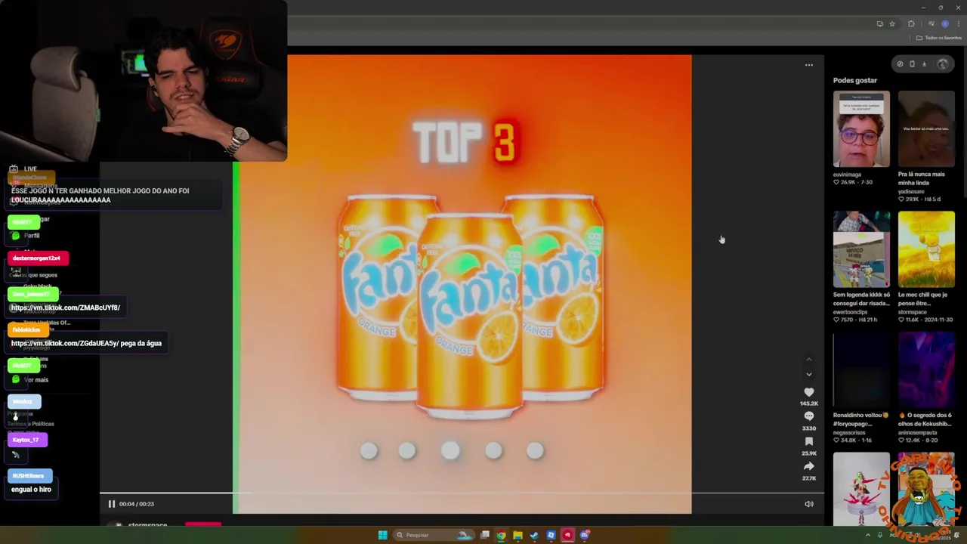Open the profile avatar in the top pill
This screenshot has width=967, height=544.
click(943, 64)
